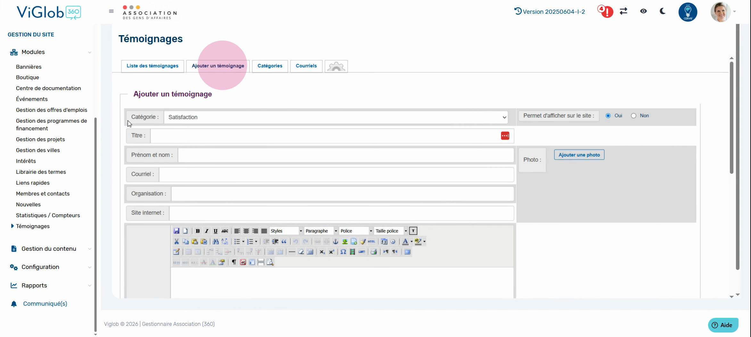This screenshot has height=337, width=751.
Task: Click the Version 20250604-I-2 link
Action: click(550, 12)
